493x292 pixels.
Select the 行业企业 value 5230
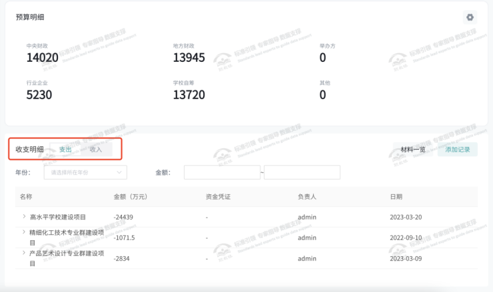tap(39, 94)
